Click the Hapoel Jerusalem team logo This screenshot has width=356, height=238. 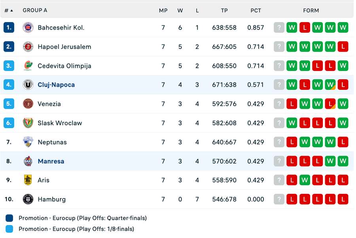tap(28, 46)
